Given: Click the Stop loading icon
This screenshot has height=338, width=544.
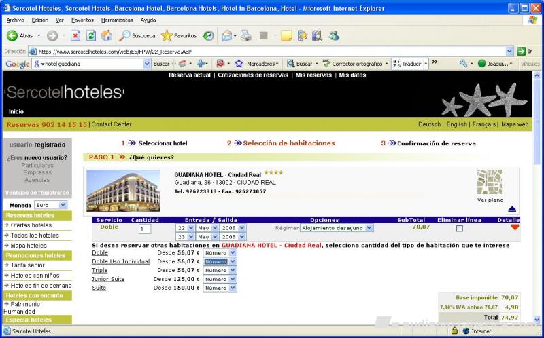Looking at the screenshot, I should tap(75, 35).
